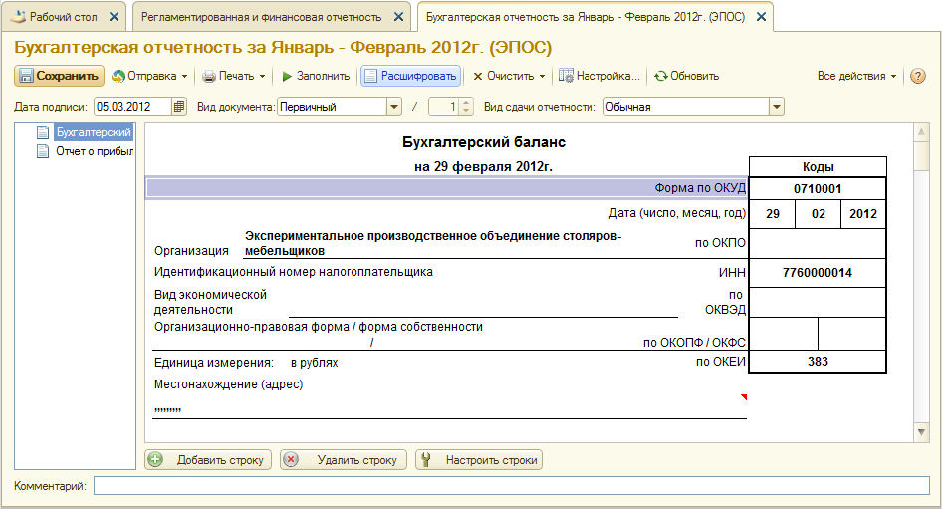The height and width of the screenshot is (509, 942).
Task: Click the help question mark icon
Action: point(918,76)
